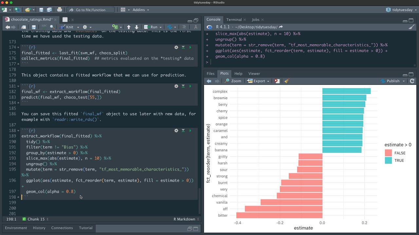
Task: Close the chocolate_ratings.Rmd tab
Action: click(55, 20)
